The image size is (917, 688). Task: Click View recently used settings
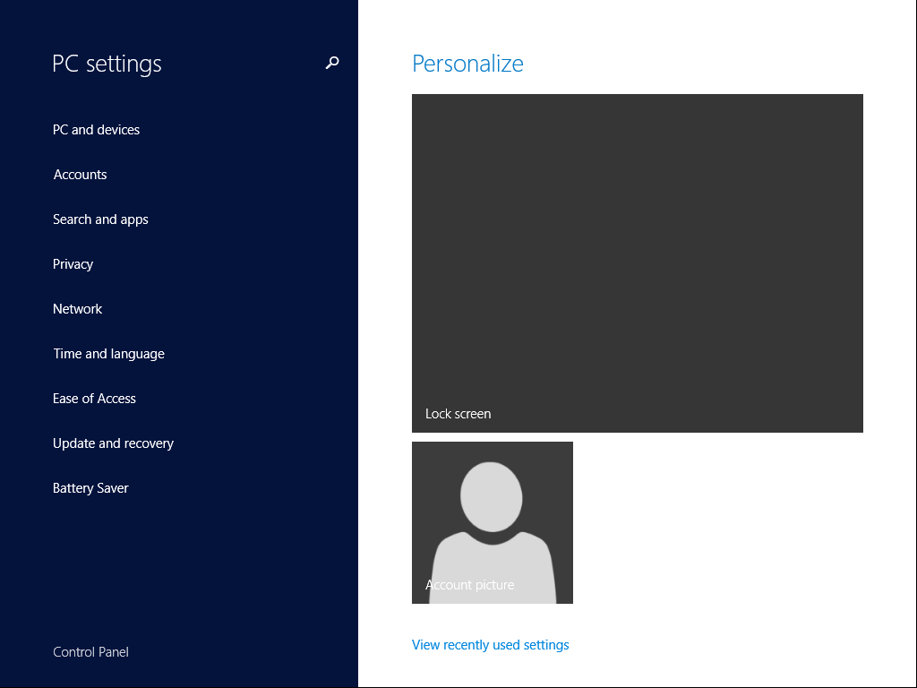coord(490,645)
